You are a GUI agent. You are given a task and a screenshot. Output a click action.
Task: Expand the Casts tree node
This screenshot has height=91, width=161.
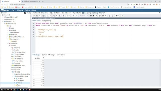click(8, 28)
